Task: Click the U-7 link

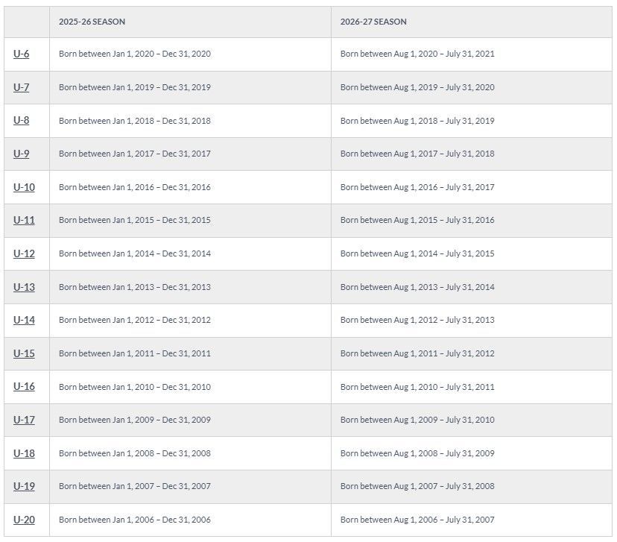Action: pos(21,87)
